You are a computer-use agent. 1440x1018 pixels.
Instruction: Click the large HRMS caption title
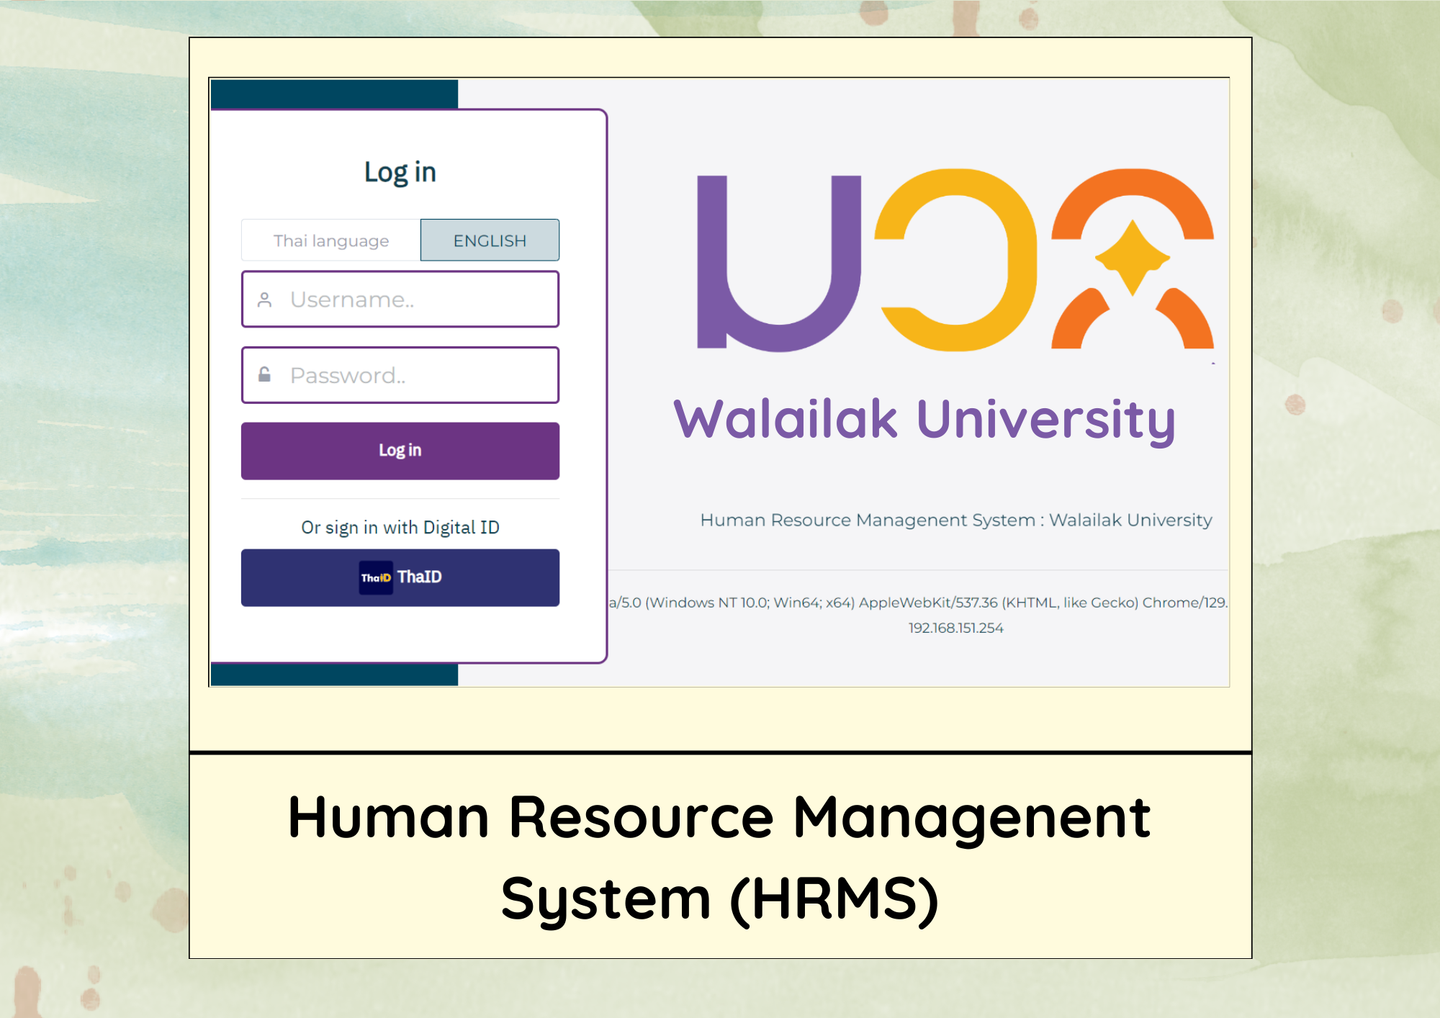720,857
